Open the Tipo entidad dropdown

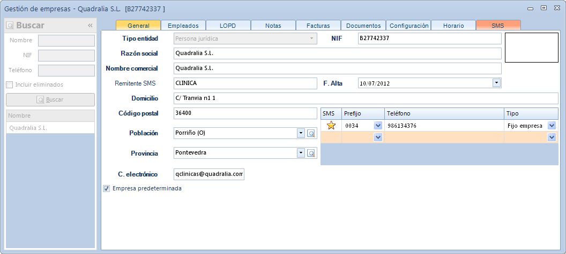point(311,38)
